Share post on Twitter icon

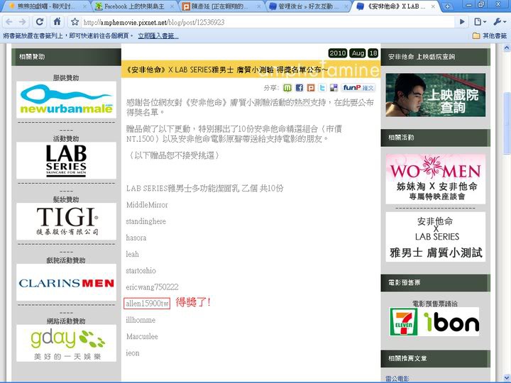pos(322,88)
